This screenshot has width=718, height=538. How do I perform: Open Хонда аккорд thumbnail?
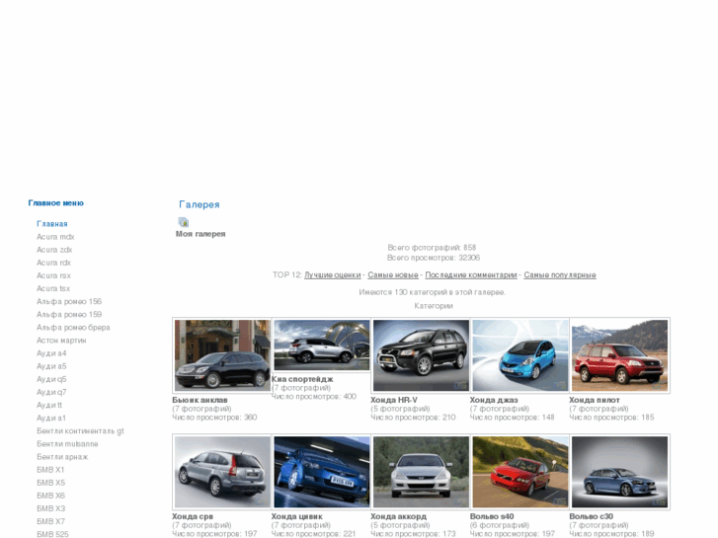pyautogui.click(x=422, y=472)
